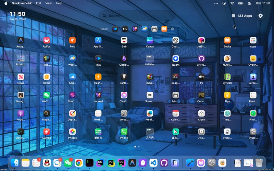Open QuickLaunchX settings via gear button
The image size is (274, 171).
[x=261, y=16]
